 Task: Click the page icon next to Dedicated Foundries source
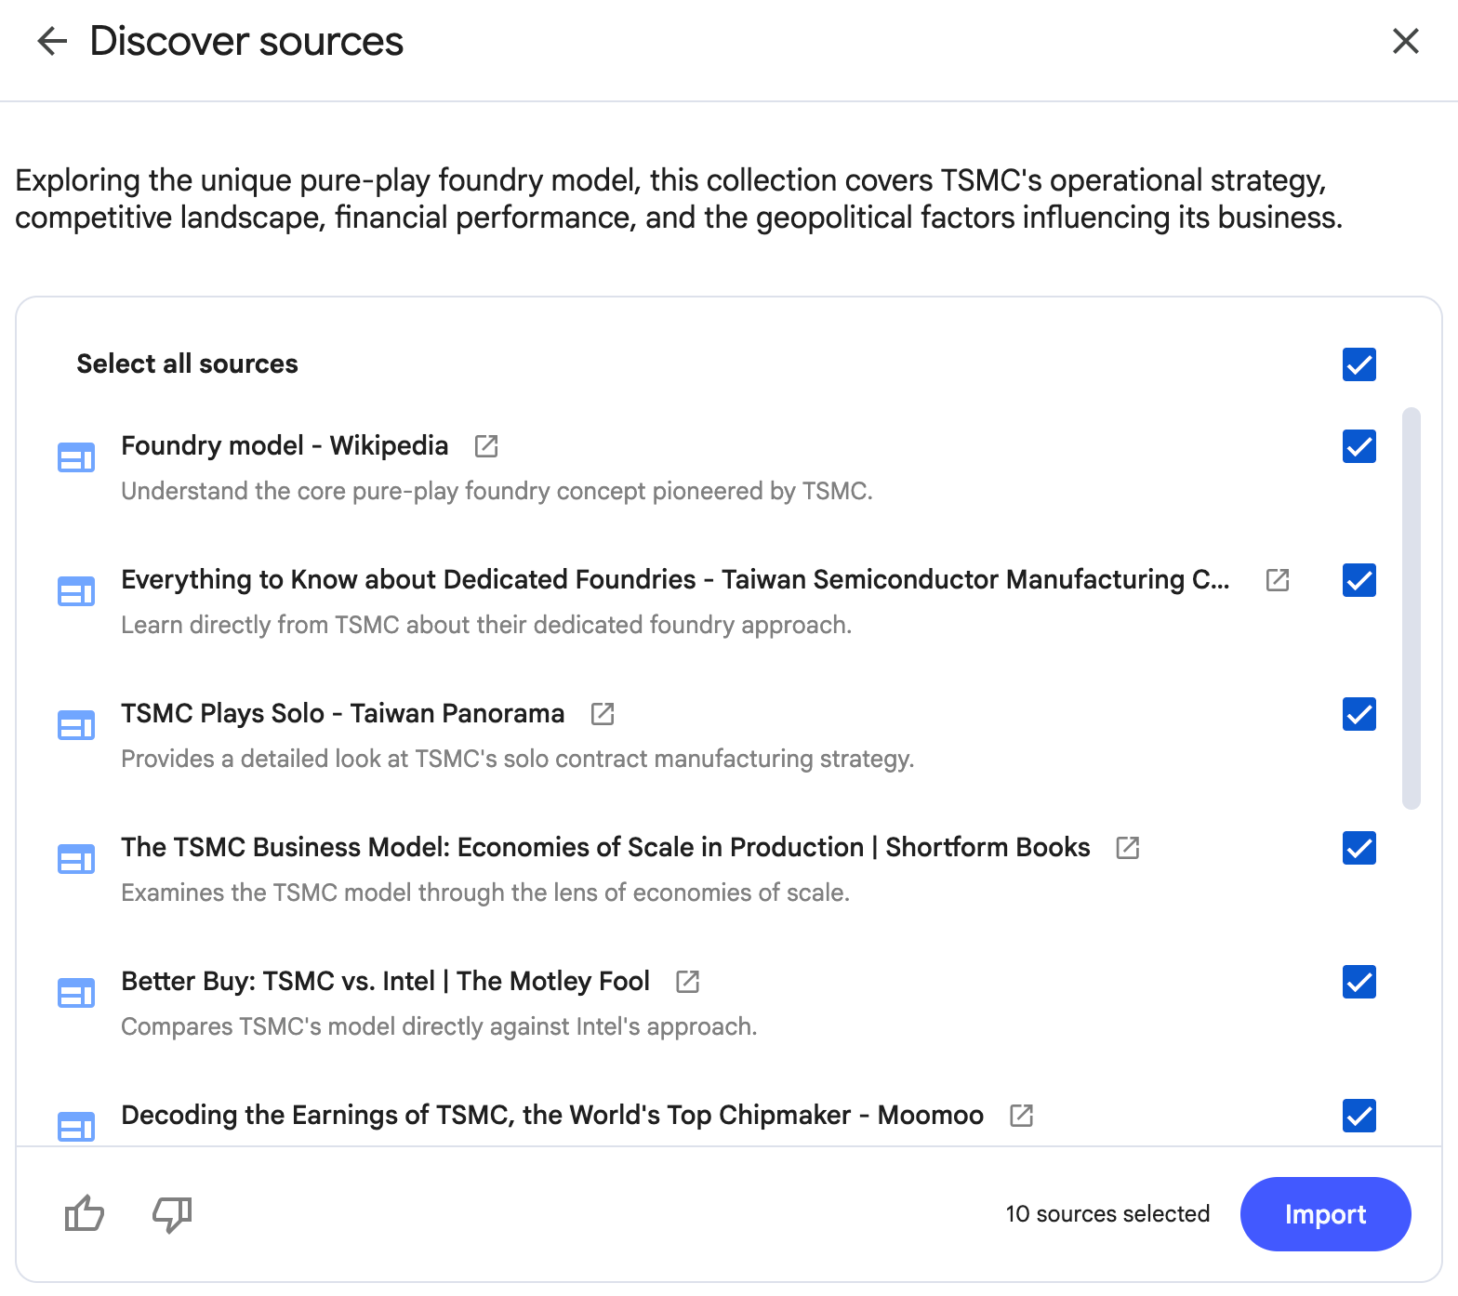[76, 591]
